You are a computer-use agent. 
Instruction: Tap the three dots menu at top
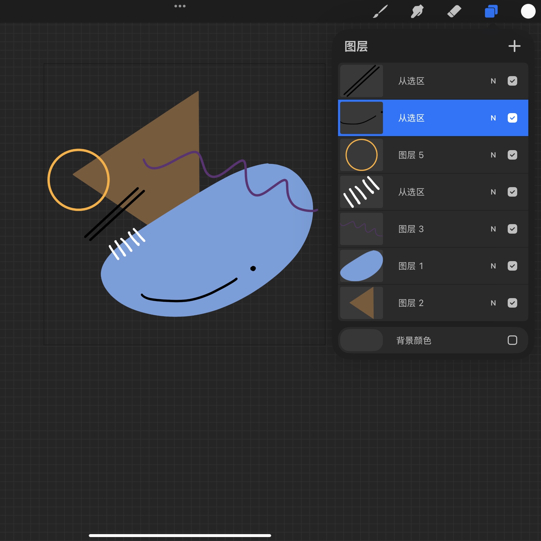pyautogui.click(x=180, y=6)
